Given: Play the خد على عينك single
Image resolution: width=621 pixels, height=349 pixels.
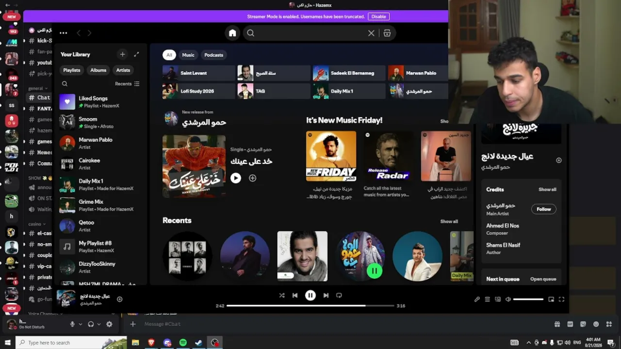Looking at the screenshot, I should pyautogui.click(x=236, y=178).
